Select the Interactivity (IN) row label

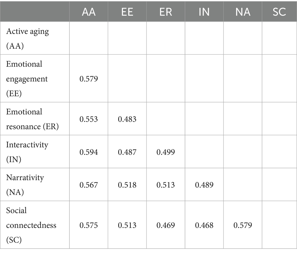(27, 152)
